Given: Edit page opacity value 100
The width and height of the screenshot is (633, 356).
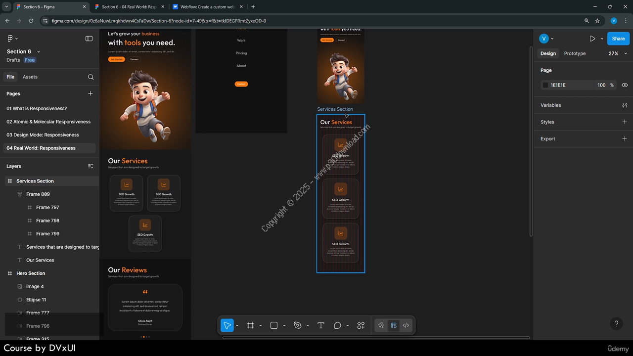Looking at the screenshot, I should 601,85.
